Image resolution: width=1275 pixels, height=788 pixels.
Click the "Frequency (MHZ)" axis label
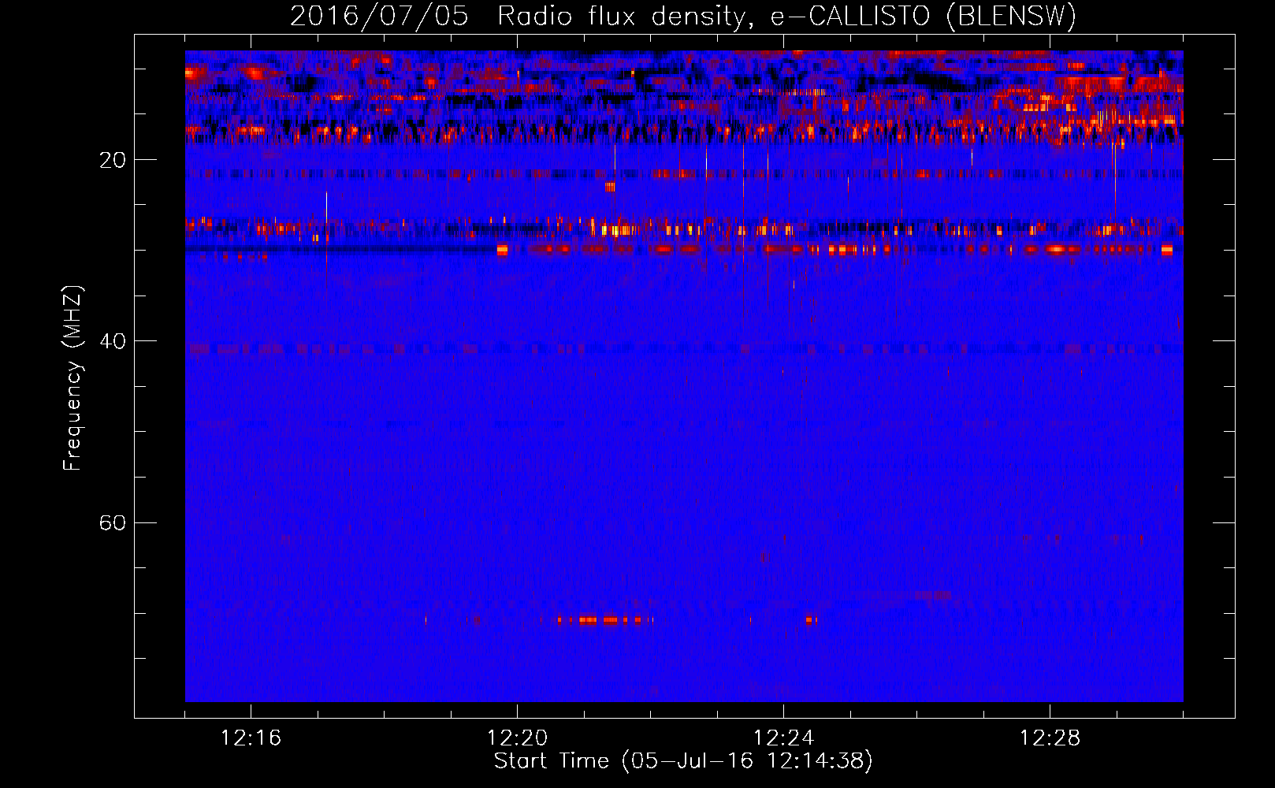pyautogui.click(x=72, y=378)
